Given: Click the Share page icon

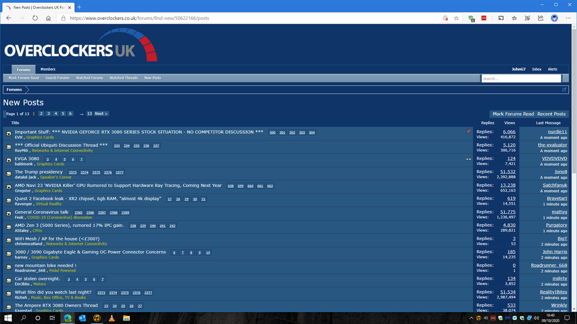Looking at the screenshot, I should point(540,18).
